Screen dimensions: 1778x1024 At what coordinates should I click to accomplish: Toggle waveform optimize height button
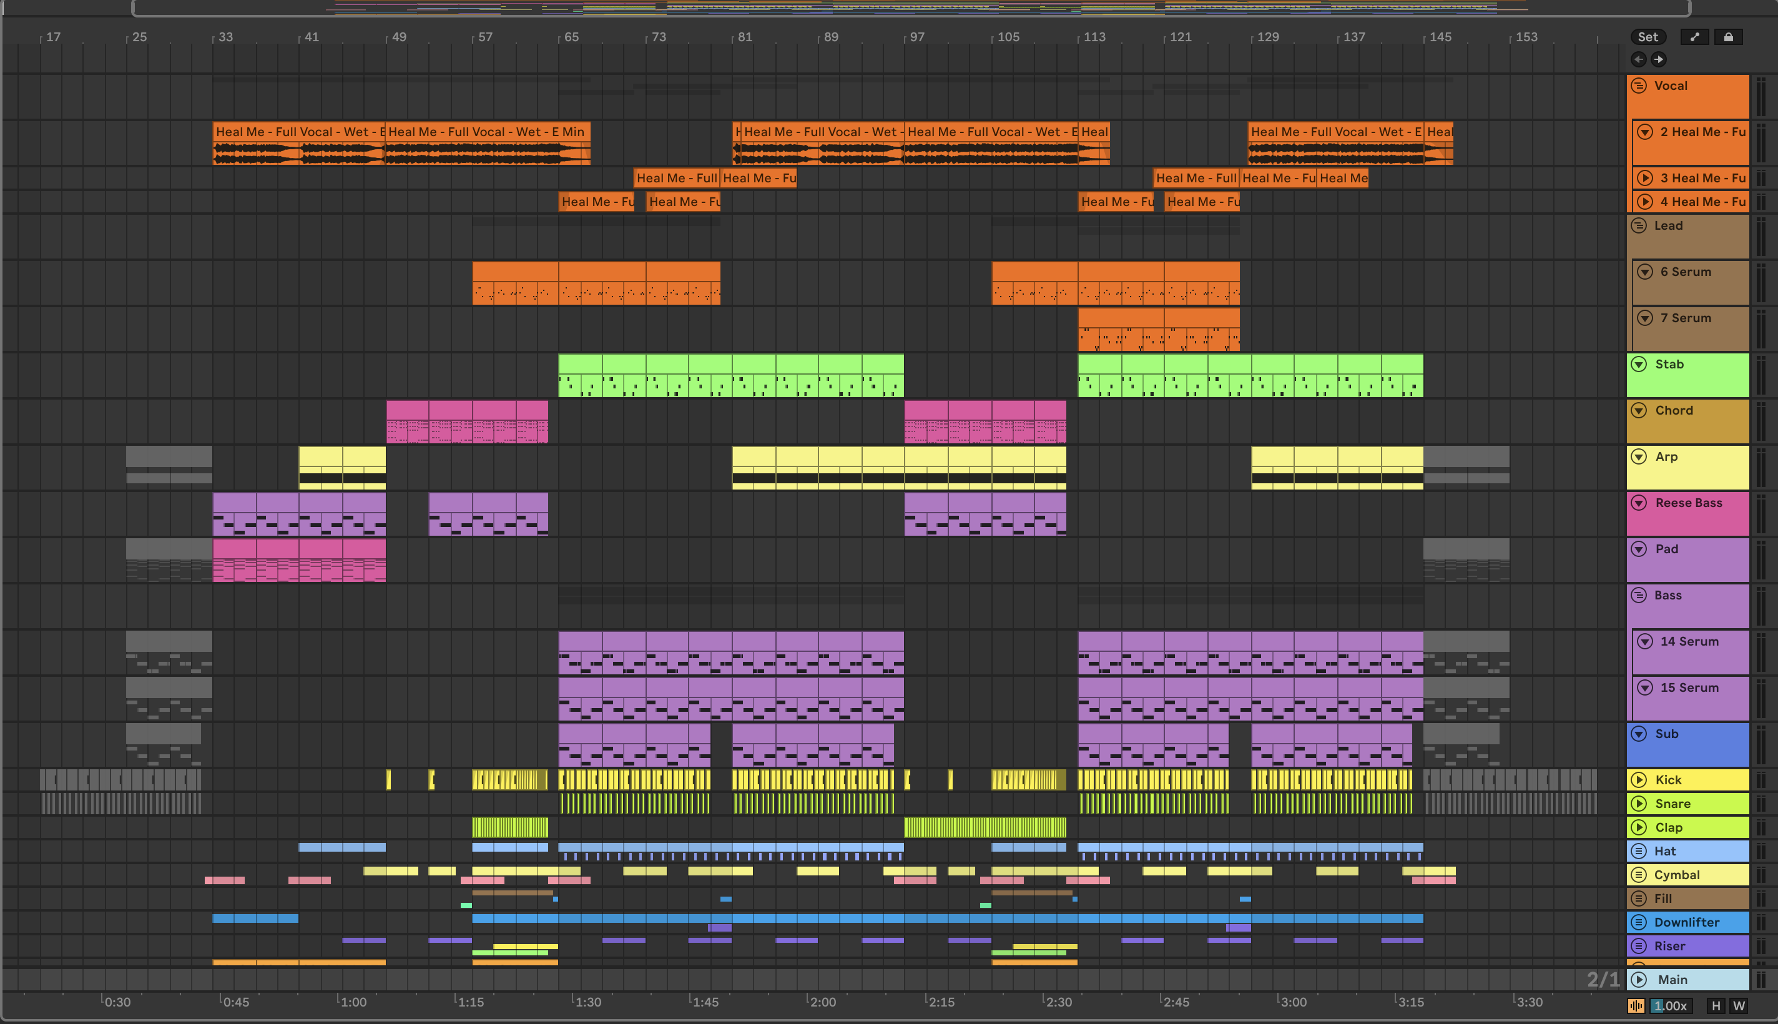[1637, 1006]
